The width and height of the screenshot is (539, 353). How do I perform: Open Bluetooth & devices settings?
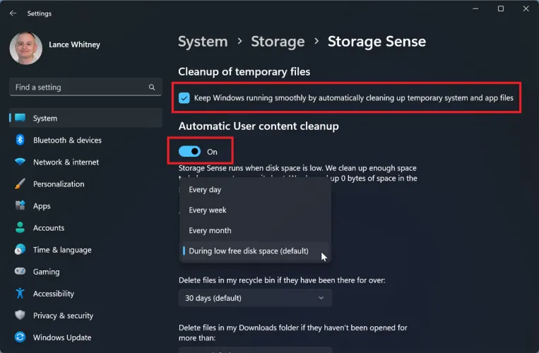tap(67, 140)
